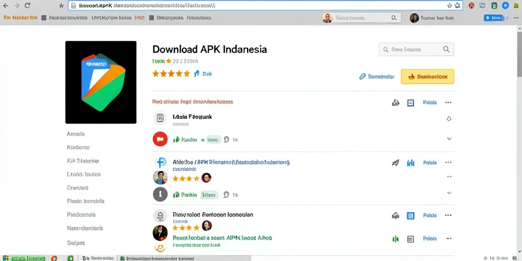The image size is (522, 261).
Task: Click the five-star rating under the title
Action: pyautogui.click(x=171, y=73)
